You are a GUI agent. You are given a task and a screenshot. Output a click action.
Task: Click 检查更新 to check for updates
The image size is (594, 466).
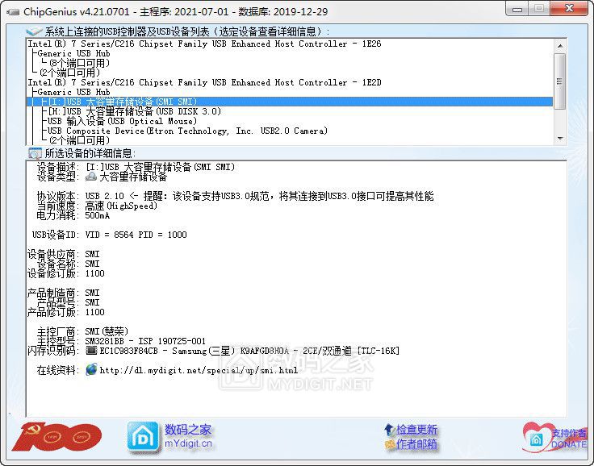coord(416,430)
